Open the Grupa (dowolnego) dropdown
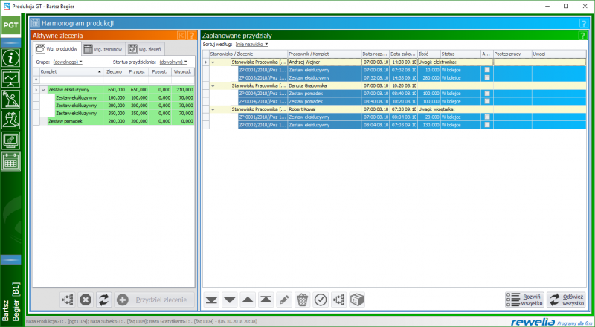Screen dimensions: 595x327 (x=68, y=62)
